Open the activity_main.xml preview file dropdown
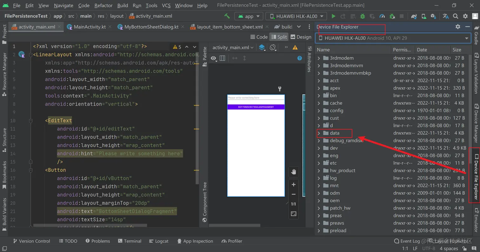 [233, 48]
